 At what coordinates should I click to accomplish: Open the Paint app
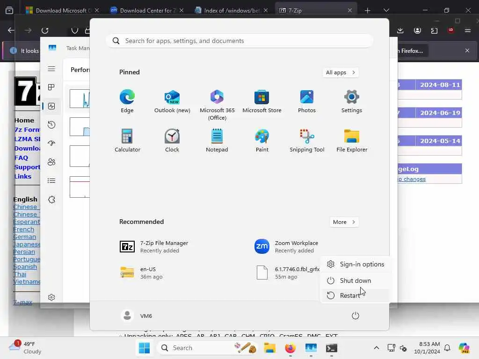click(262, 140)
